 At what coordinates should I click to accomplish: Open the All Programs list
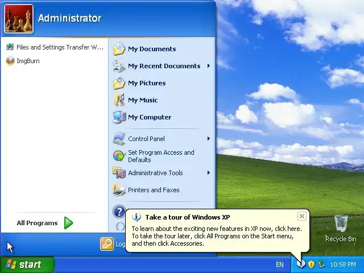45,223
